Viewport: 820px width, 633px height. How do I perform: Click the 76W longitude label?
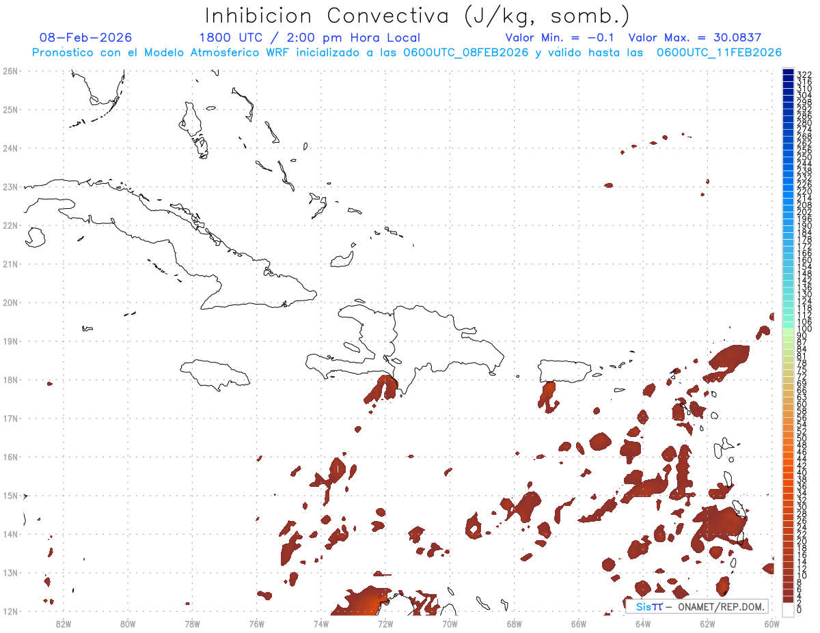(257, 623)
